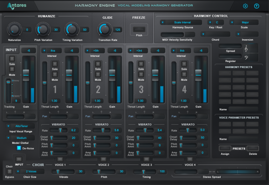This screenshot has width=269, height=185.
Task: Click voice 4 Amp Amnt slider
Action: (188, 153)
